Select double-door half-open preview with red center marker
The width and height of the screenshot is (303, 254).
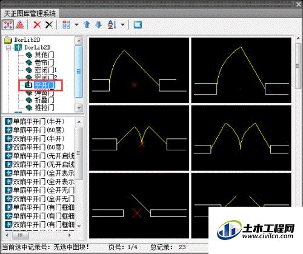coord(139,138)
